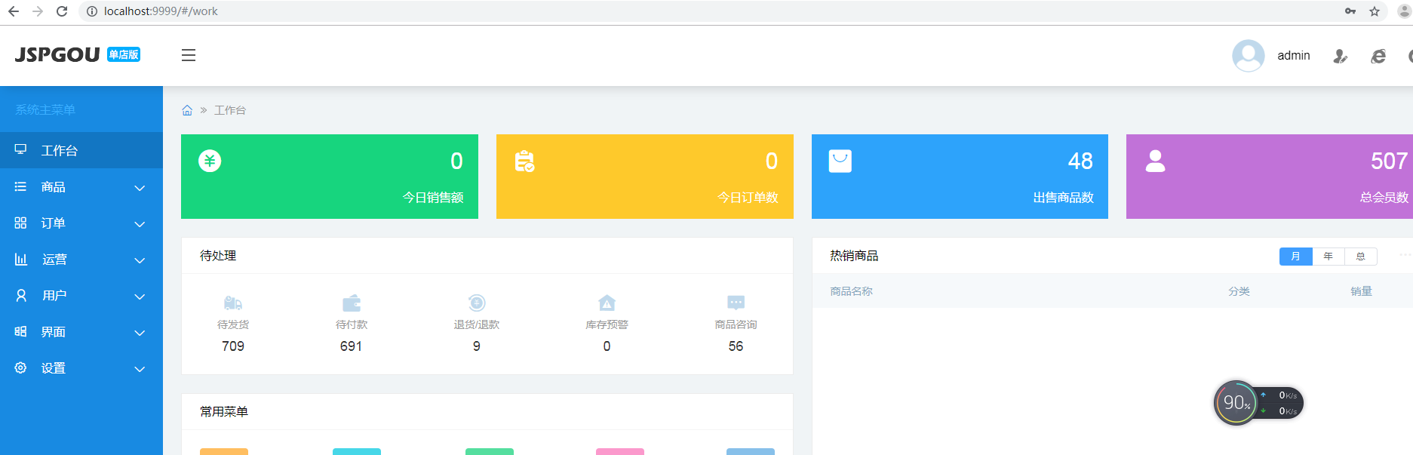Toggle the sidebar with the hamburger icon

(189, 55)
